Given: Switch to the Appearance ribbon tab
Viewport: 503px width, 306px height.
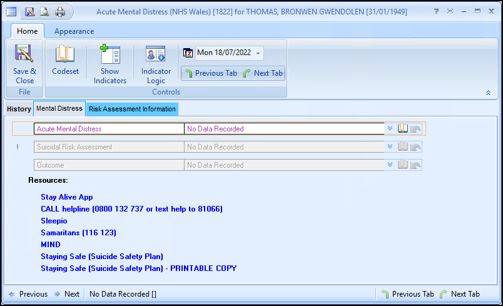Looking at the screenshot, I should 74,31.
